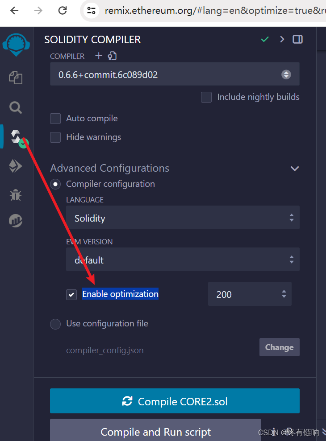Click the Change config file button

click(x=279, y=347)
